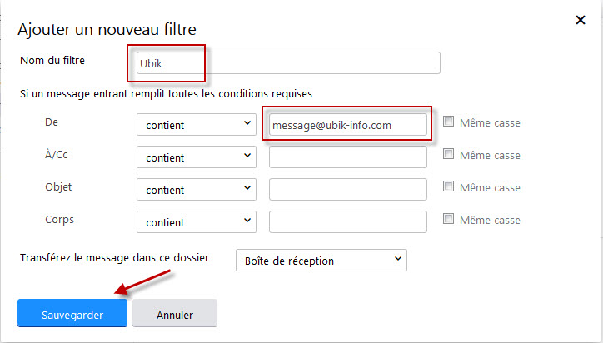This screenshot has width=603, height=343.
Task: Enable Même casse for the À/Cc row
Action: (449, 154)
